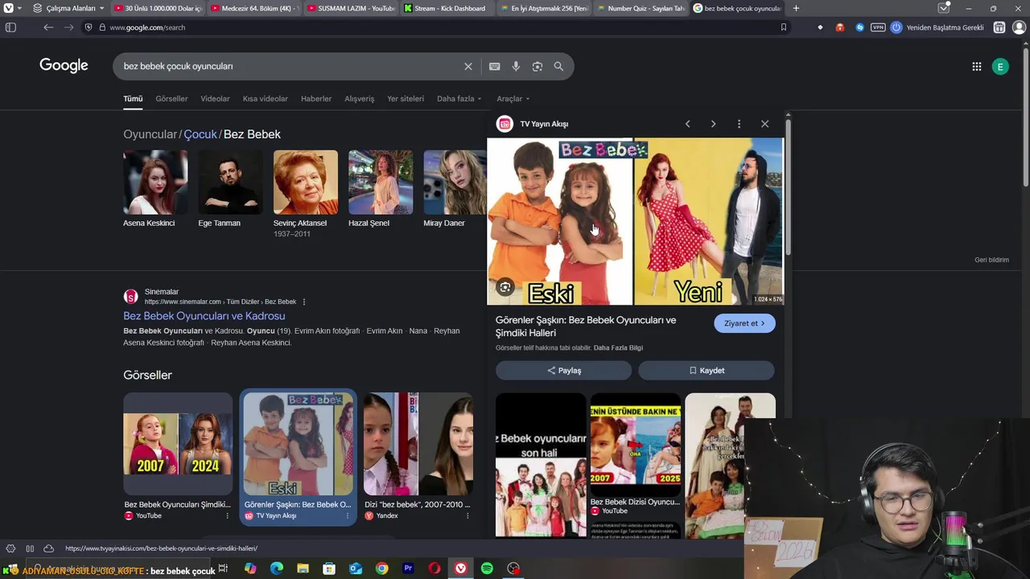Click the Geri bildirim feedback link

pos(991,260)
